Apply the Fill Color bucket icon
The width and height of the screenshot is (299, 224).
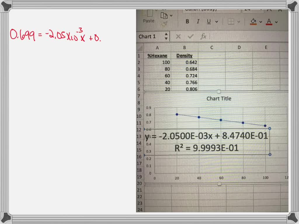[253, 22]
